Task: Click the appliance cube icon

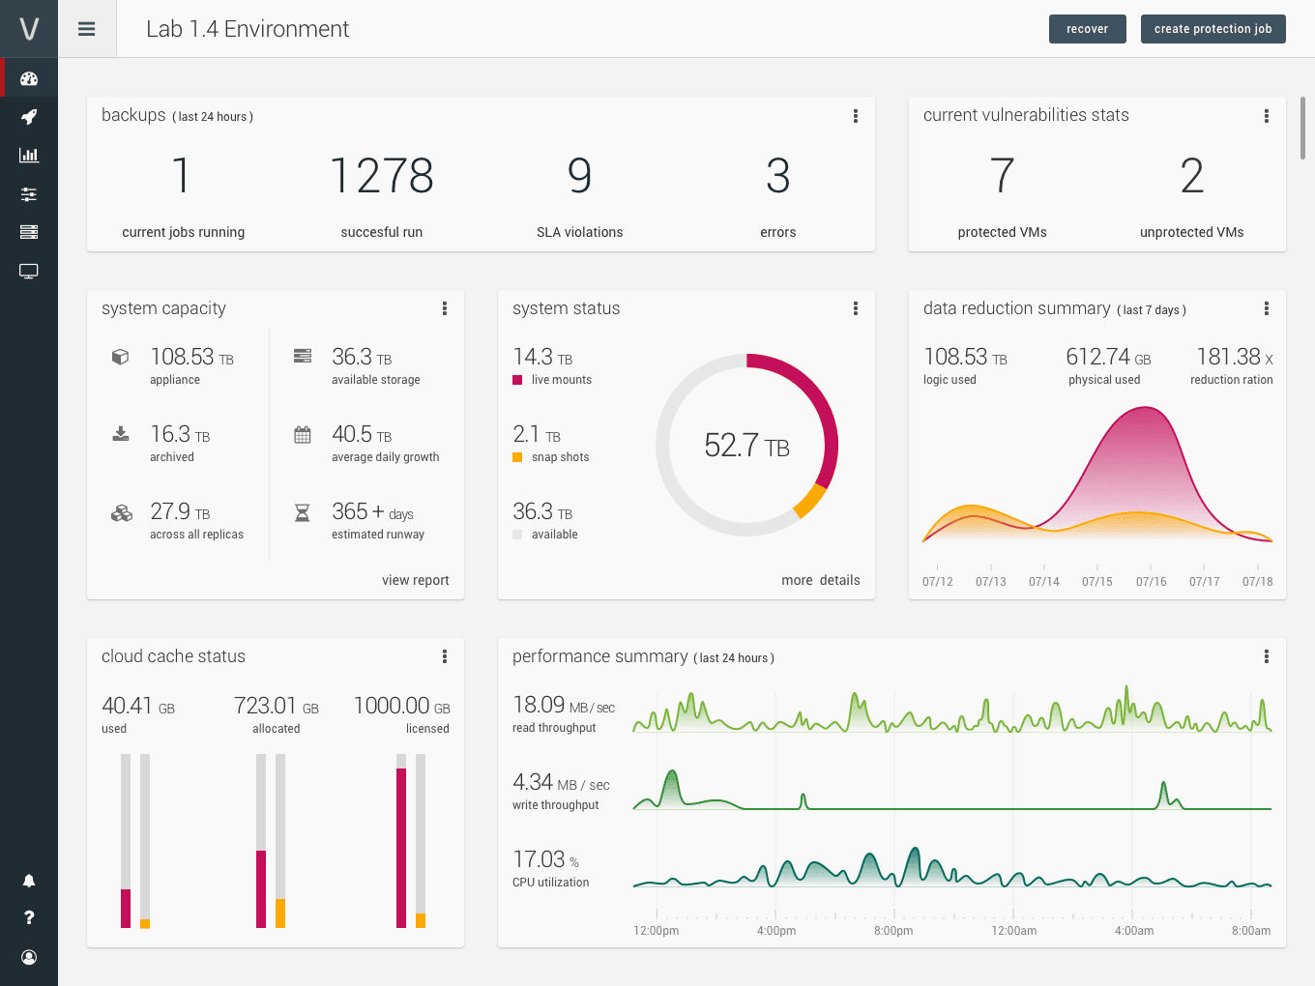Action: pyautogui.click(x=121, y=357)
